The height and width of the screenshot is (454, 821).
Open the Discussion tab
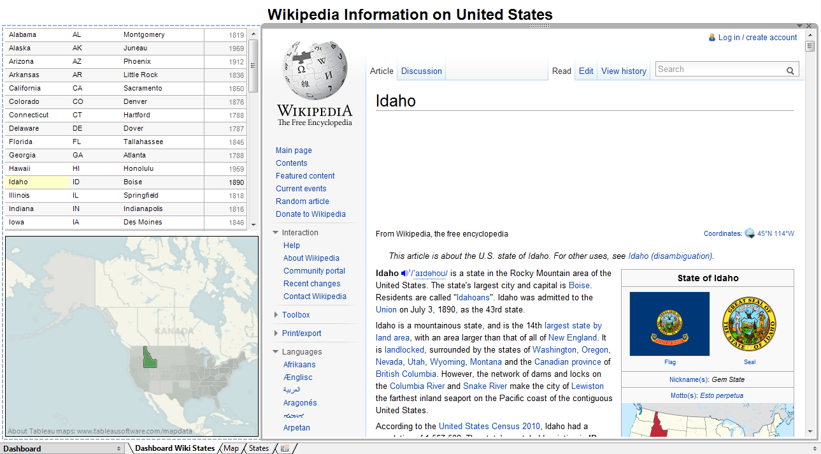[x=422, y=71]
